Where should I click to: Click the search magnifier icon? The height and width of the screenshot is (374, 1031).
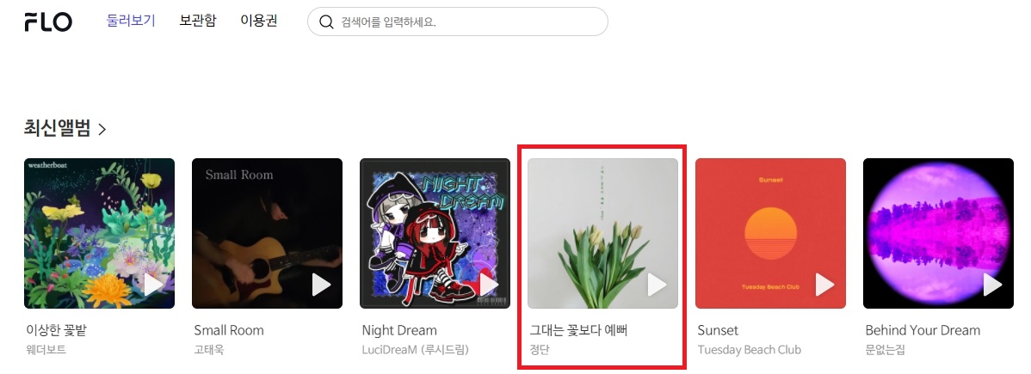(x=326, y=22)
